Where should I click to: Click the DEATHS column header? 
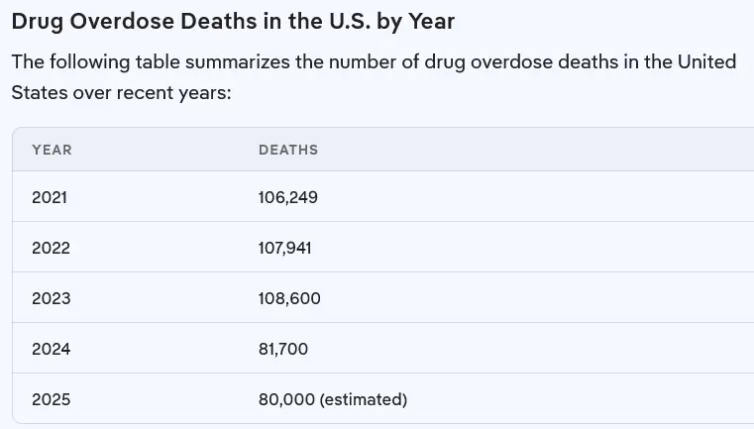click(x=288, y=150)
